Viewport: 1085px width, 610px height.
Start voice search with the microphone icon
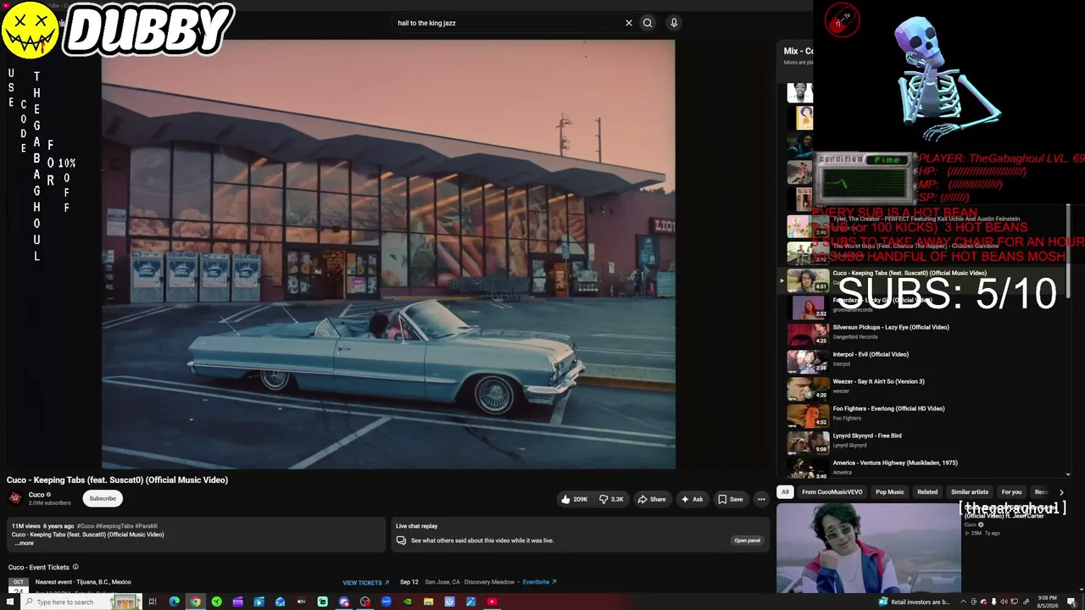tap(674, 23)
